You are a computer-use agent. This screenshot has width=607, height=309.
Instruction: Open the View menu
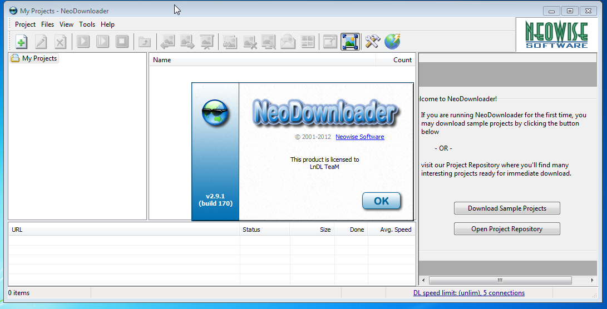tap(66, 24)
